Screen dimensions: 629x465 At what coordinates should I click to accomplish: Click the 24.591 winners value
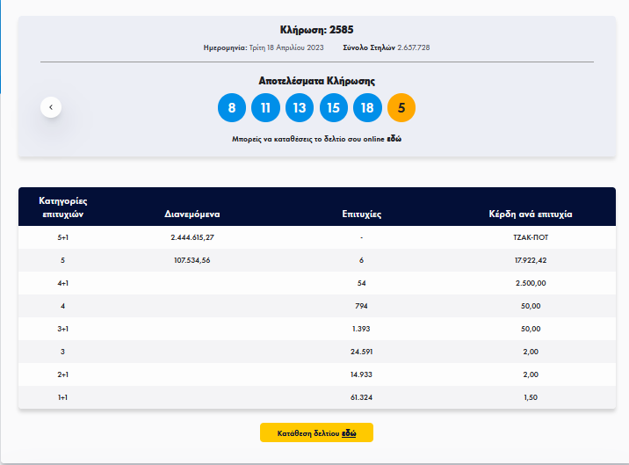point(361,352)
